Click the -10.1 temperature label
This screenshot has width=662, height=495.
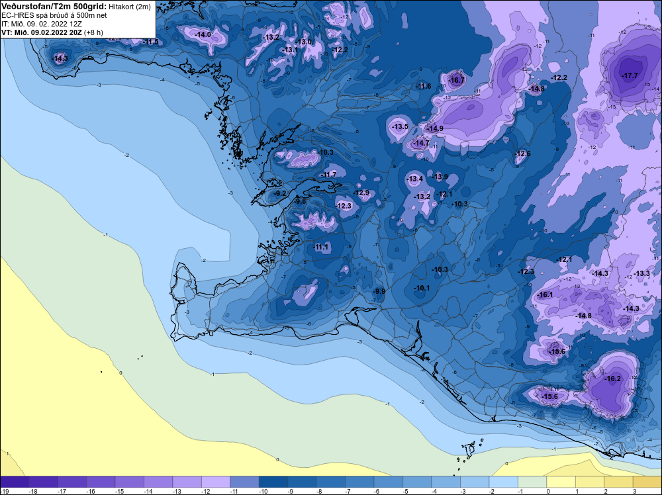point(422,289)
